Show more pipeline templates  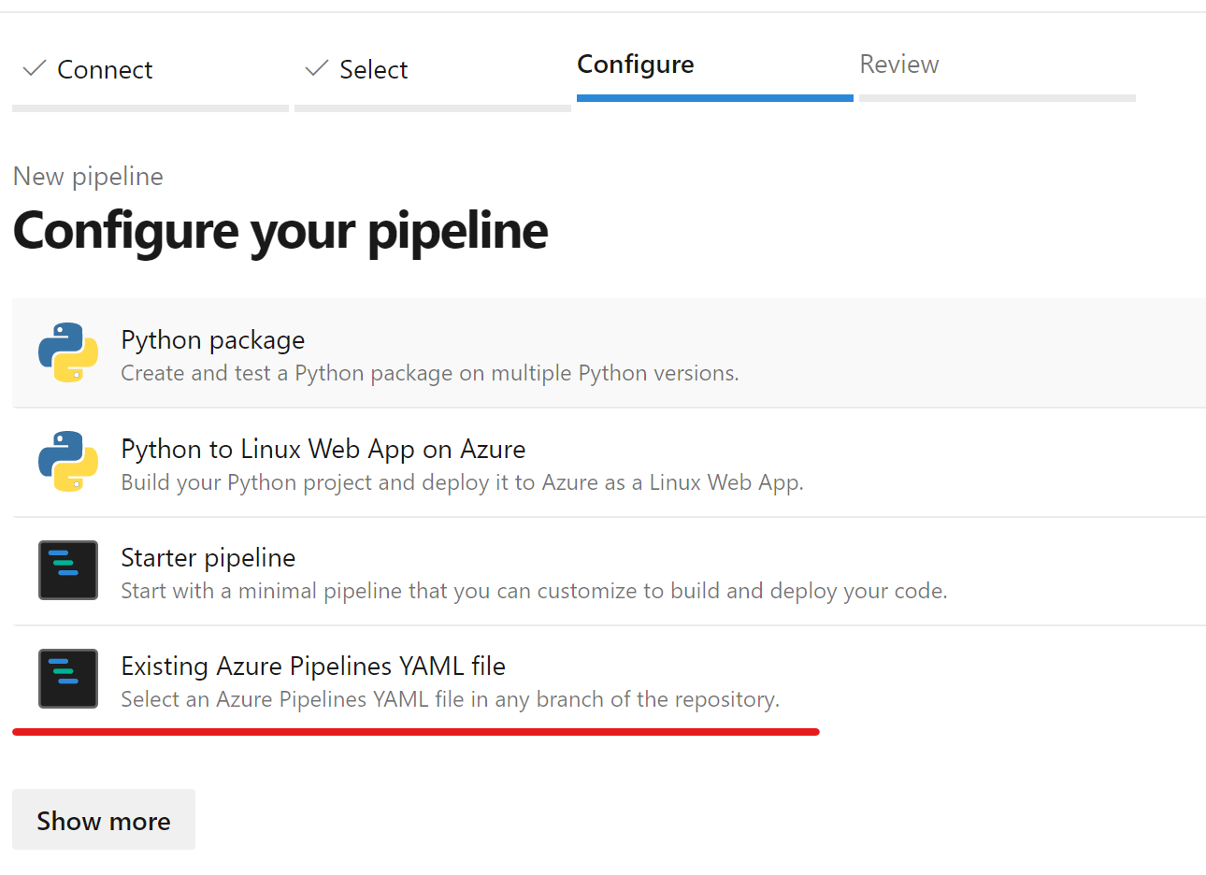coord(104,820)
